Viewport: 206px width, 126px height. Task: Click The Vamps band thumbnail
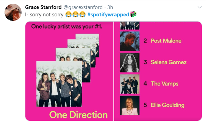tap(130, 84)
